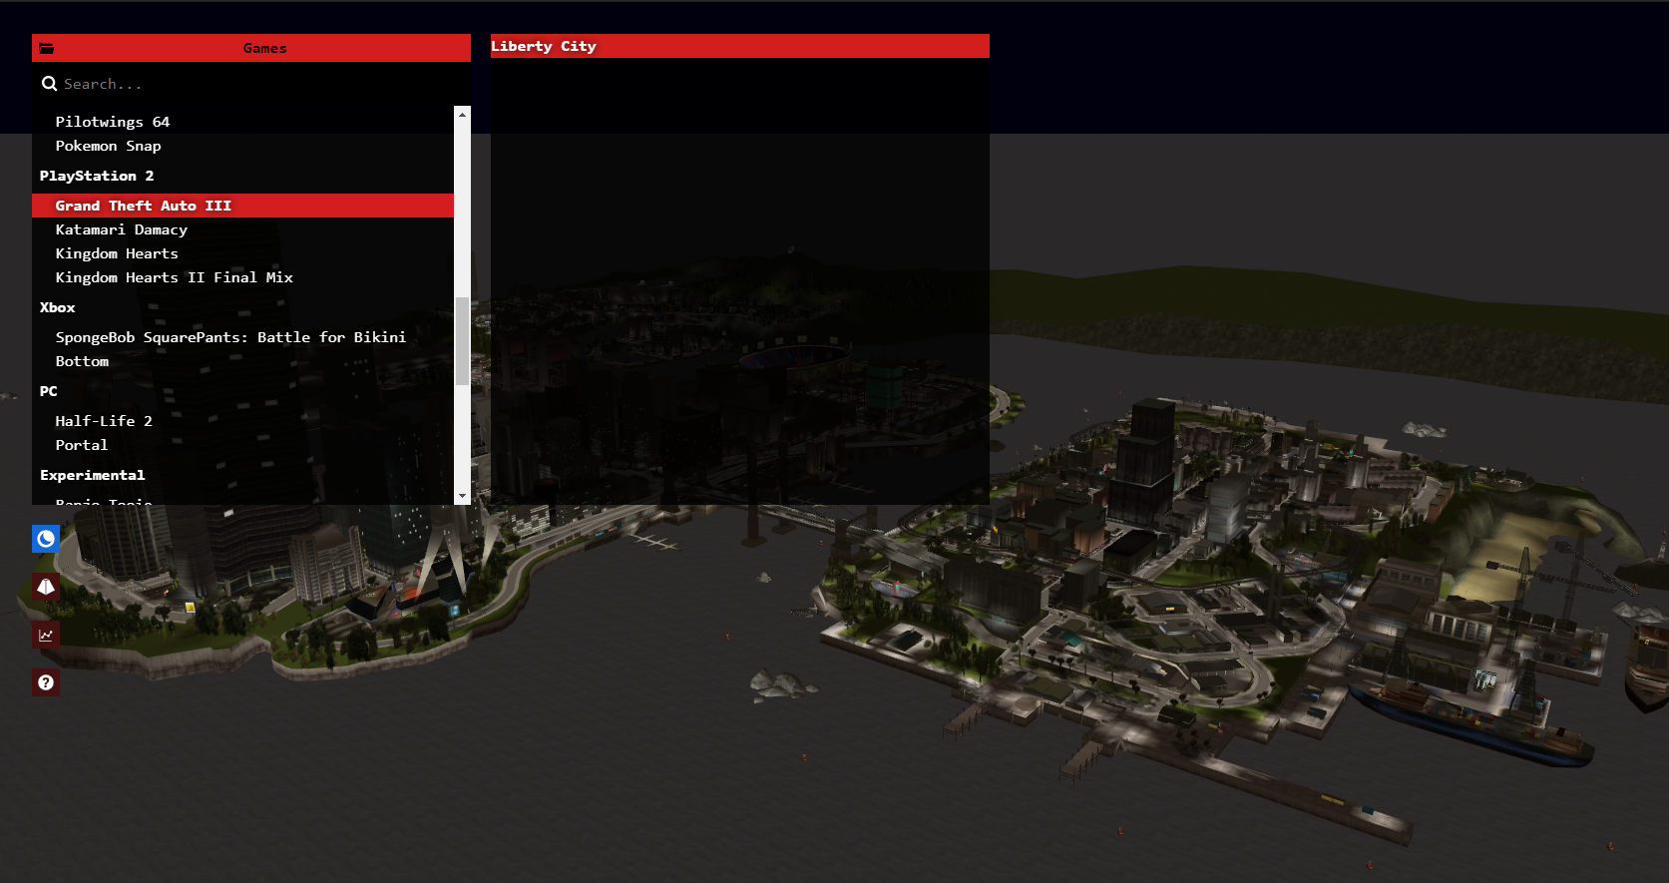Click the games list scrollbar thumb
Image resolution: width=1669 pixels, height=883 pixels.
[462, 341]
